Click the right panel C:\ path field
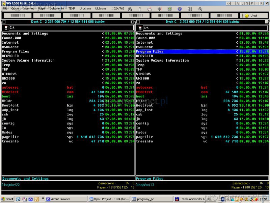270x203 pixels. pos(204,28)
